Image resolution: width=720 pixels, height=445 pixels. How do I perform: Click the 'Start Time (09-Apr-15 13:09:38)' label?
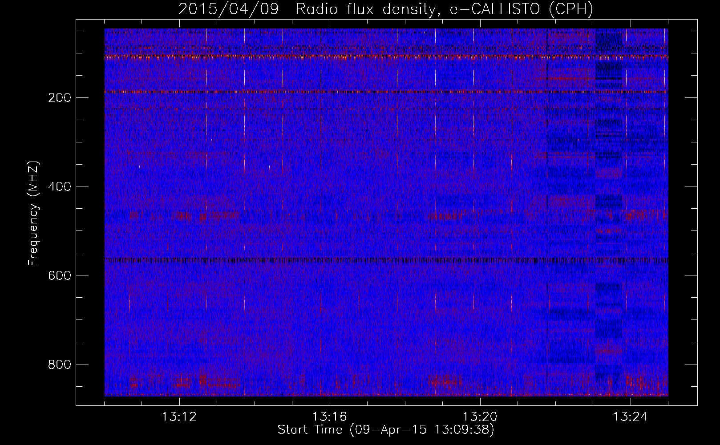point(386,430)
